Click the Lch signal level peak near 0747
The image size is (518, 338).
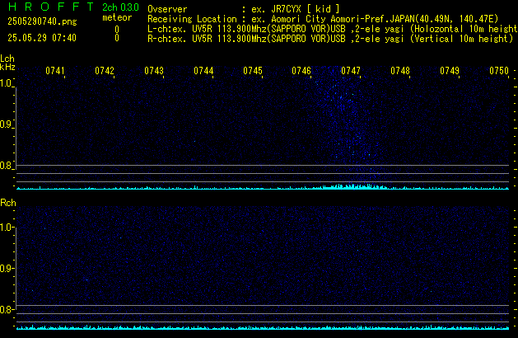pyautogui.click(x=353, y=186)
